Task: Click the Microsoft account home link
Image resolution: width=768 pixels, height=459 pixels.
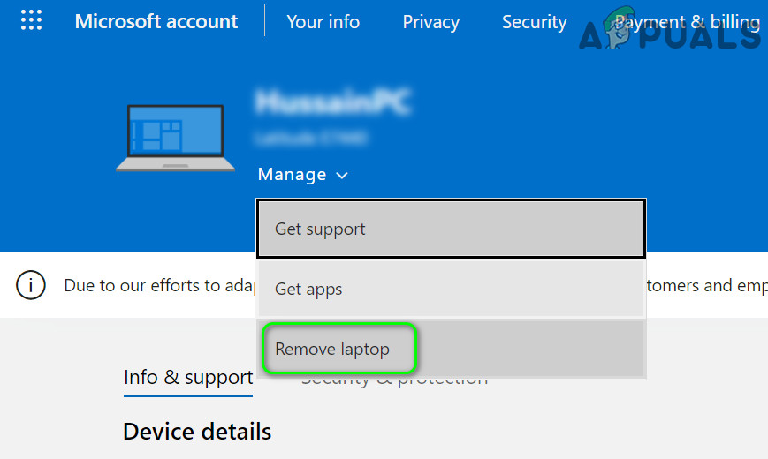Action: click(x=156, y=22)
